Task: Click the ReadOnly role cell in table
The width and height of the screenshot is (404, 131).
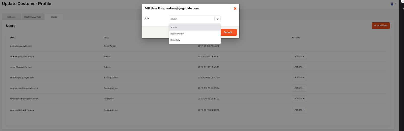Action: [109, 99]
